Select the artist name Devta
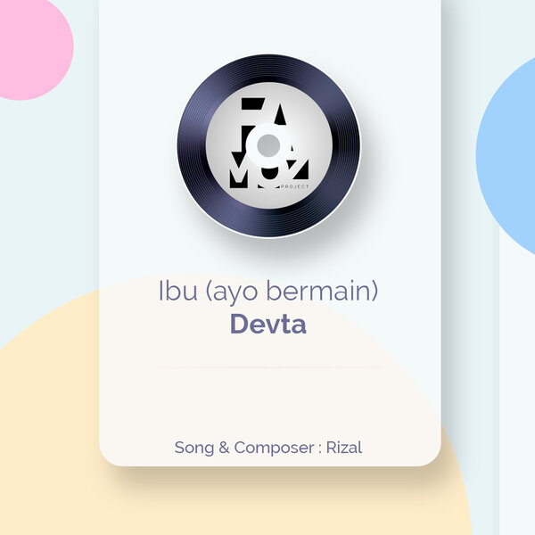 [268, 324]
